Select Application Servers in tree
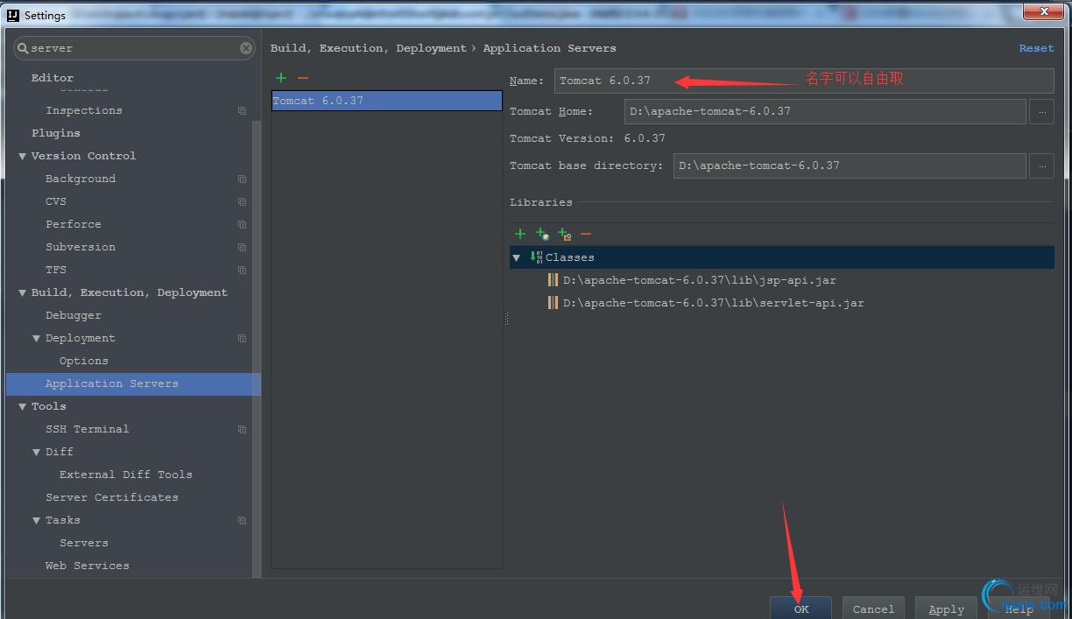 (x=133, y=383)
